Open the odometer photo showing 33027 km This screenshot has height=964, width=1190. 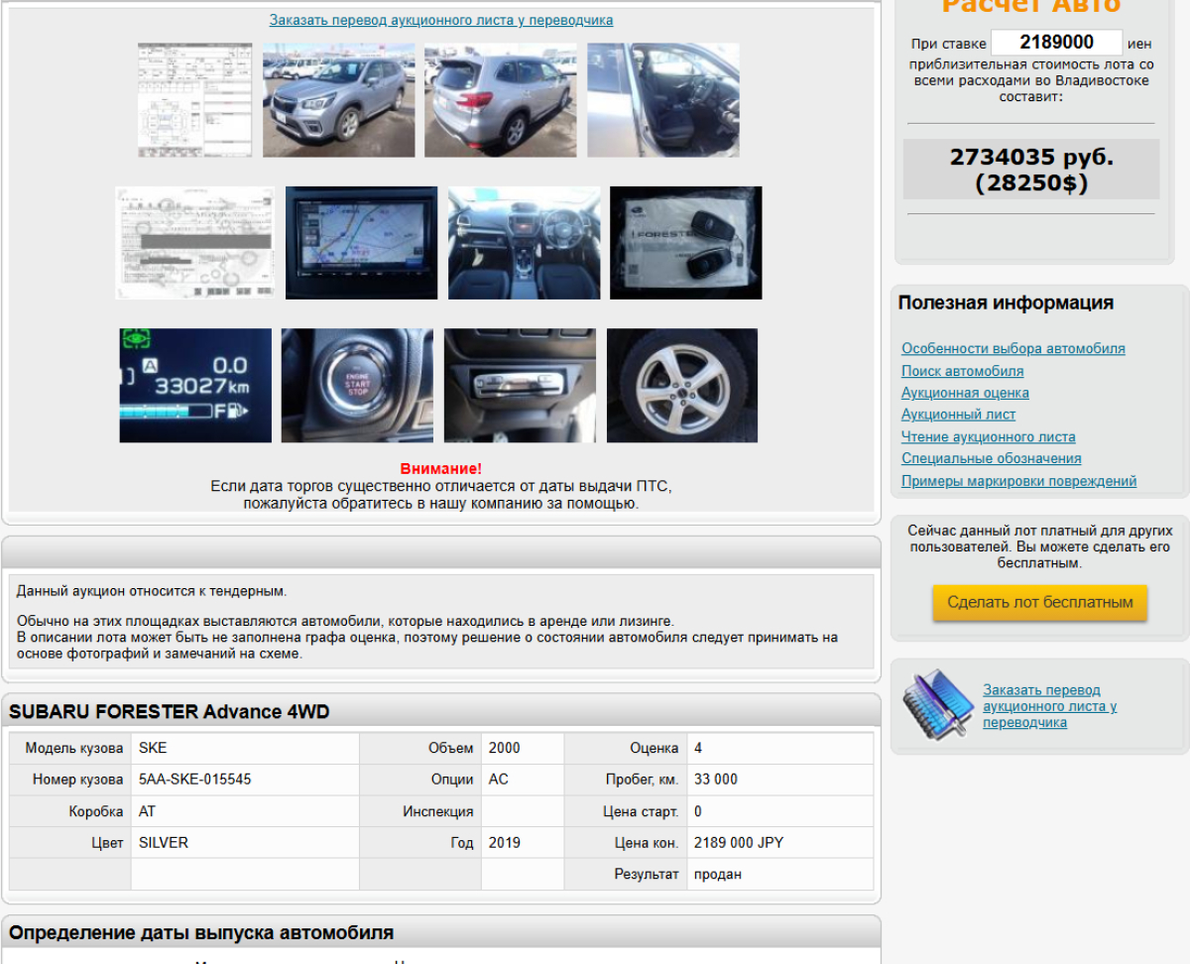click(x=195, y=386)
